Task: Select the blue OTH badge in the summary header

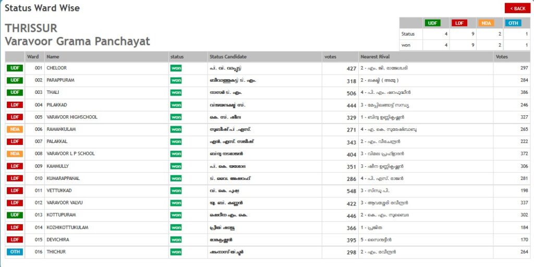Action: tap(513, 23)
